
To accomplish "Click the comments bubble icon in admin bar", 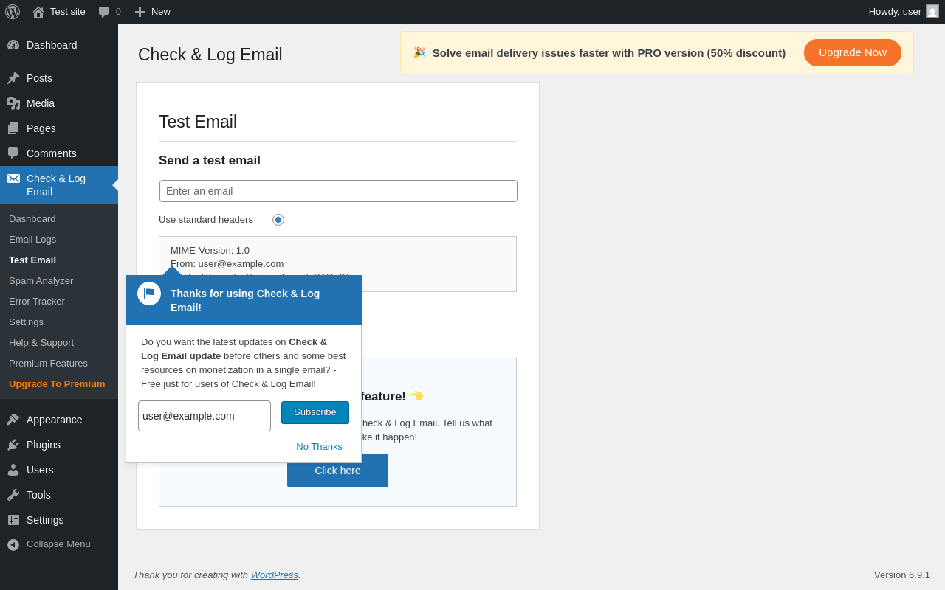I will pyautogui.click(x=104, y=12).
